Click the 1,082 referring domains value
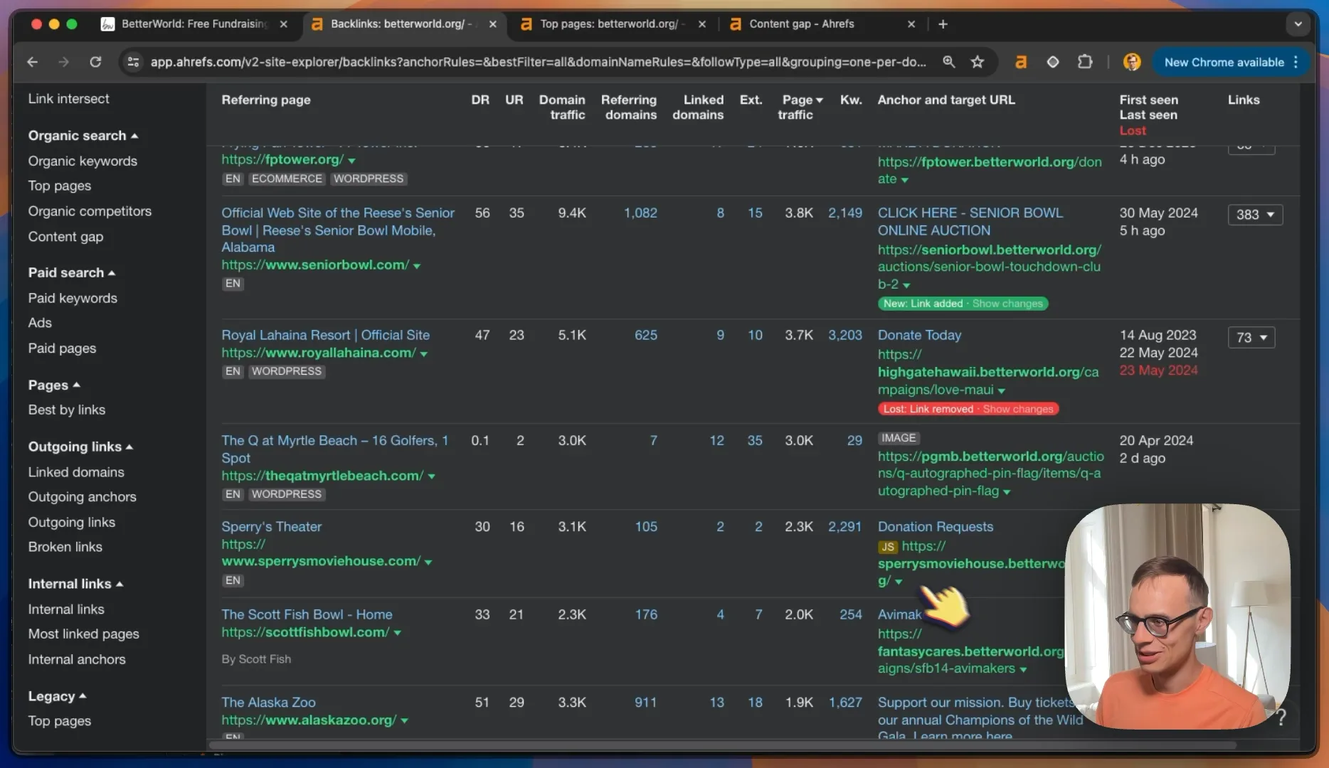The width and height of the screenshot is (1329, 768). click(640, 213)
